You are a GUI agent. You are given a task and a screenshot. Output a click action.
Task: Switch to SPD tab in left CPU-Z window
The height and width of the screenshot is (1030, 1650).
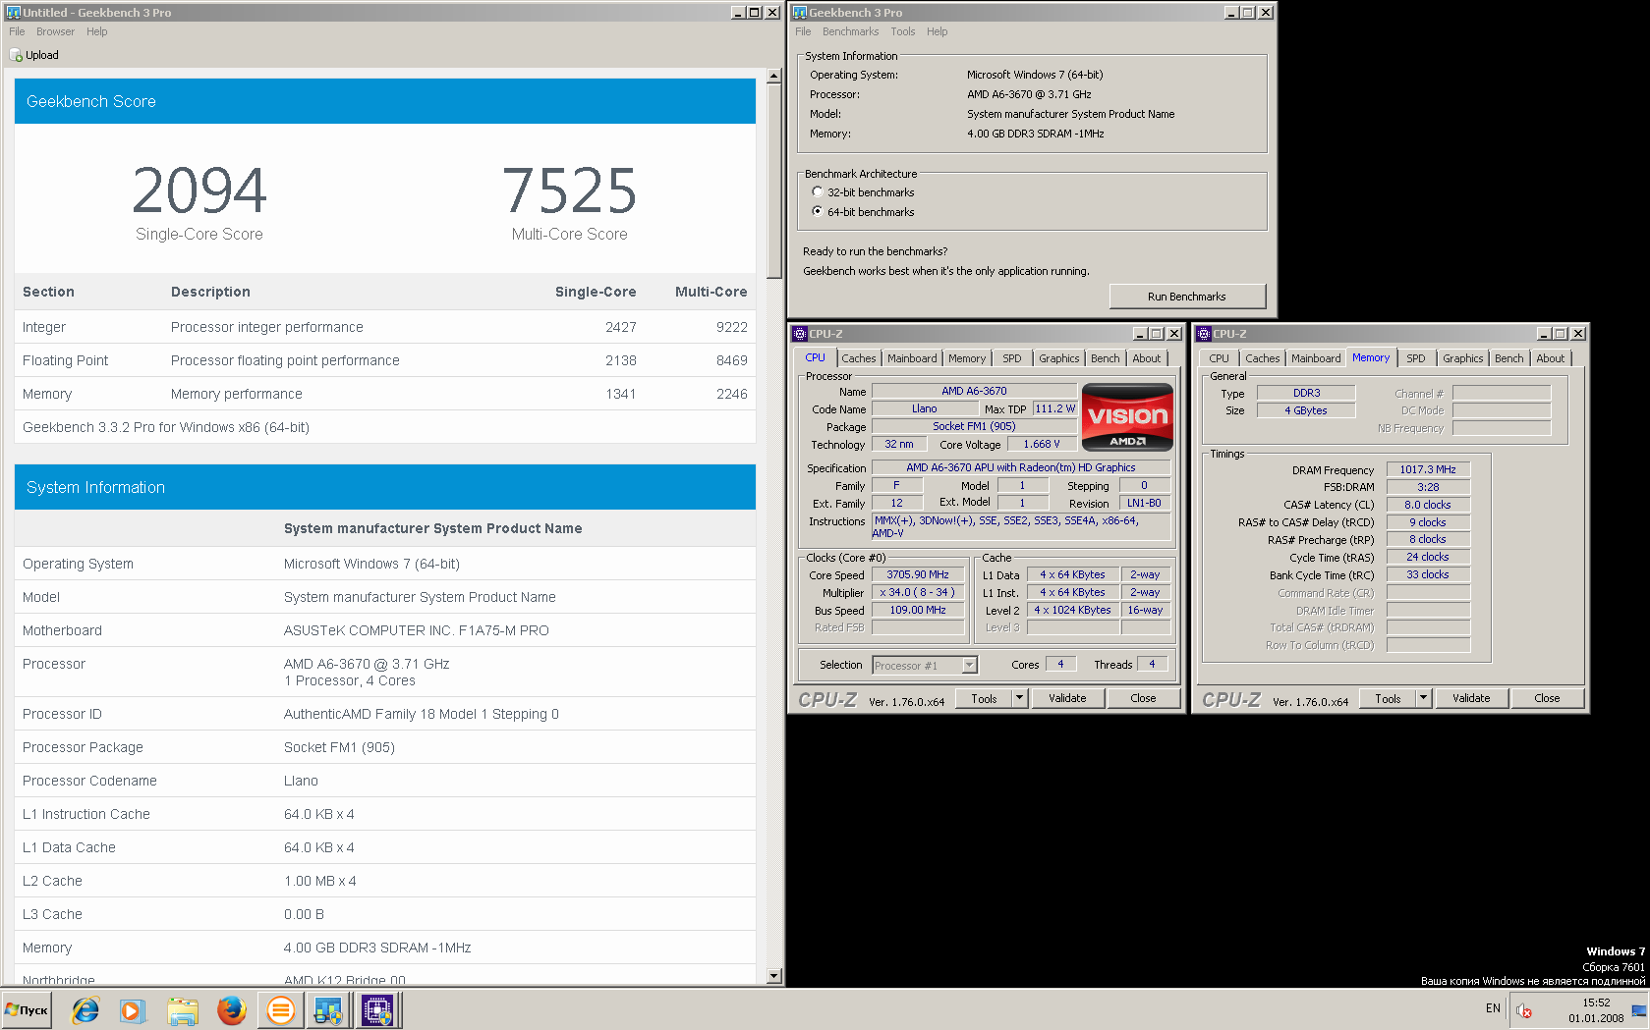point(1011,358)
